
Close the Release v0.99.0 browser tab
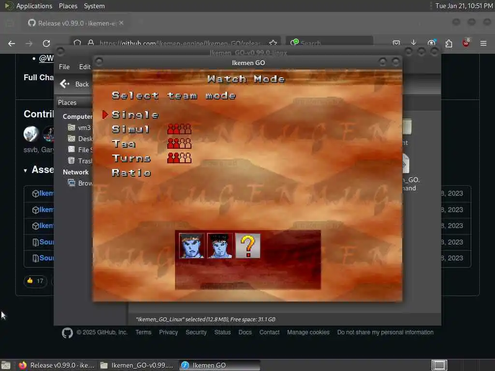[121, 23]
